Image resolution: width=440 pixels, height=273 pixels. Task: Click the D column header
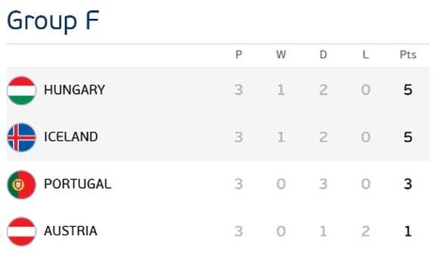pos(324,54)
